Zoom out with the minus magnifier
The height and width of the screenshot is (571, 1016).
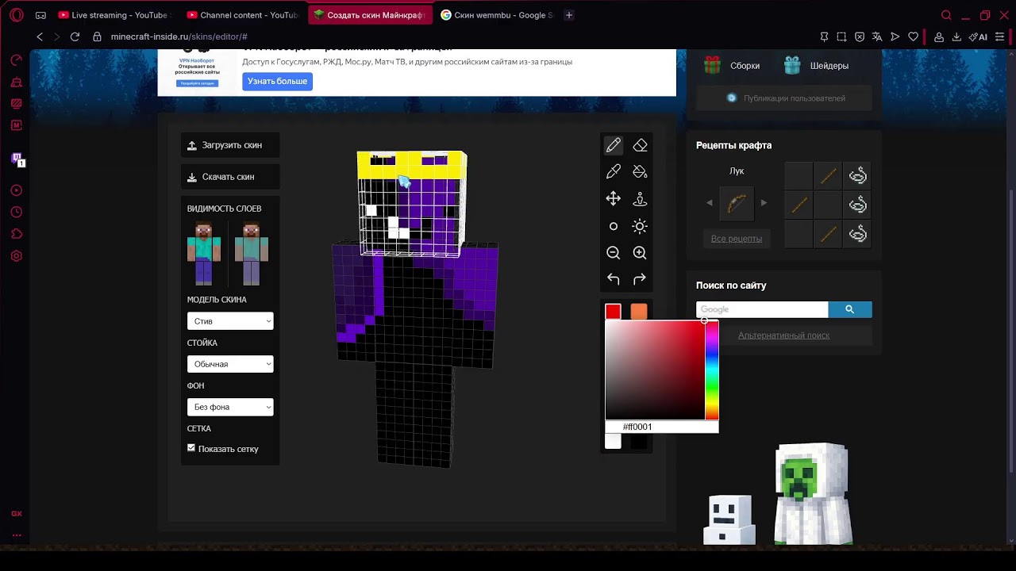(614, 253)
